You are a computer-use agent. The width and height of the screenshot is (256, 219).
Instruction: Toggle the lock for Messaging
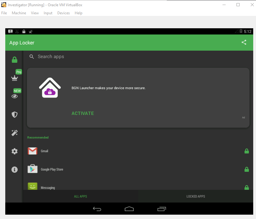click(246, 187)
